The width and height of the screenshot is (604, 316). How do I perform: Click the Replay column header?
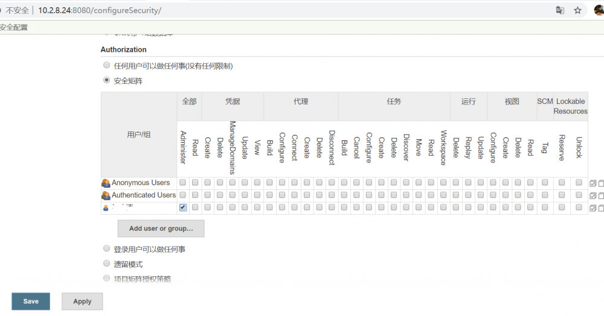point(469,148)
